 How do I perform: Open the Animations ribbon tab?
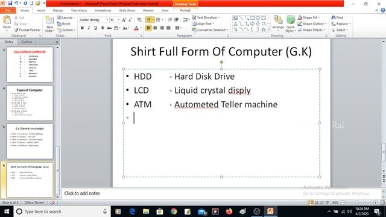point(103,10)
